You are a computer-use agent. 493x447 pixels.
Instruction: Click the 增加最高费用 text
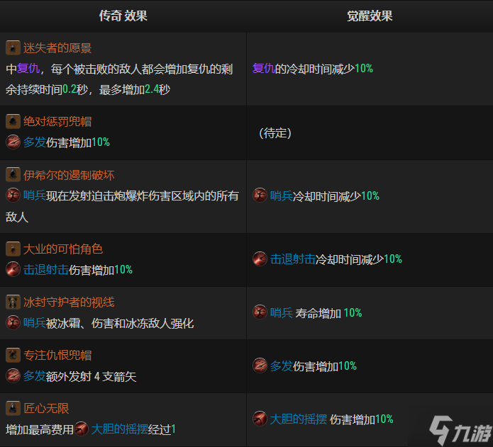(40, 429)
